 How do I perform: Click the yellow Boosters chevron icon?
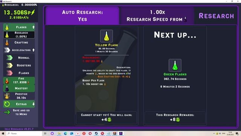tap(9, 65)
